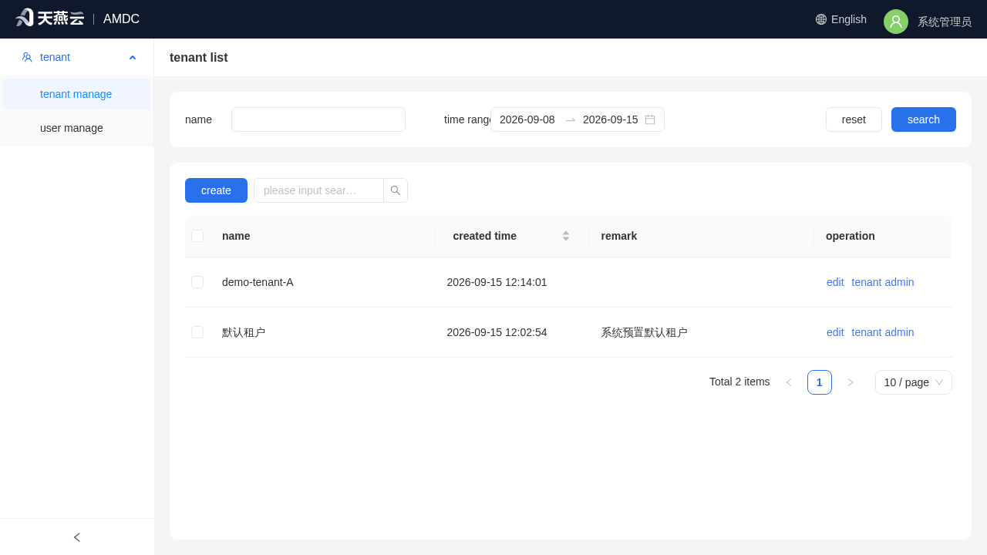This screenshot has height=555, width=987.
Task: Collapse the sidebar with the arrow
Action: (77, 537)
